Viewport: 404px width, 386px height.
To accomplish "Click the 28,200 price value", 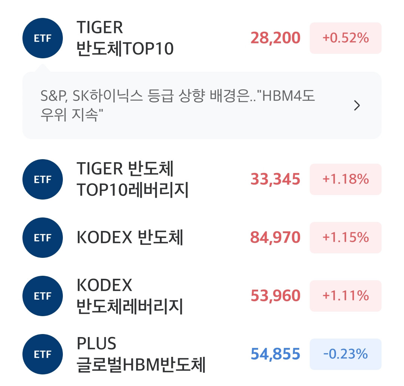I will tap(275, 38).
